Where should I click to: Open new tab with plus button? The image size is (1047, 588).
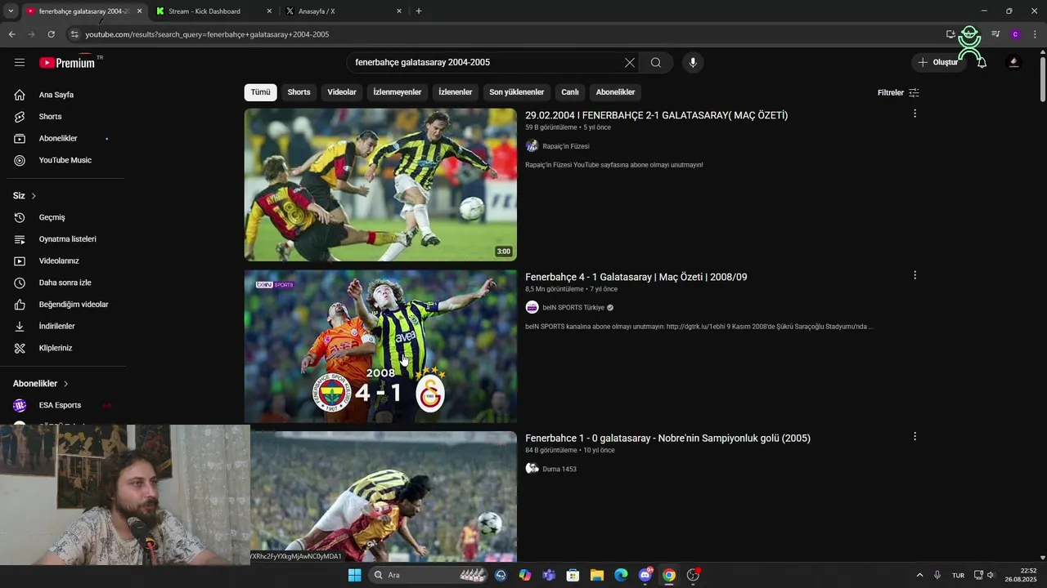pos(419,11)
